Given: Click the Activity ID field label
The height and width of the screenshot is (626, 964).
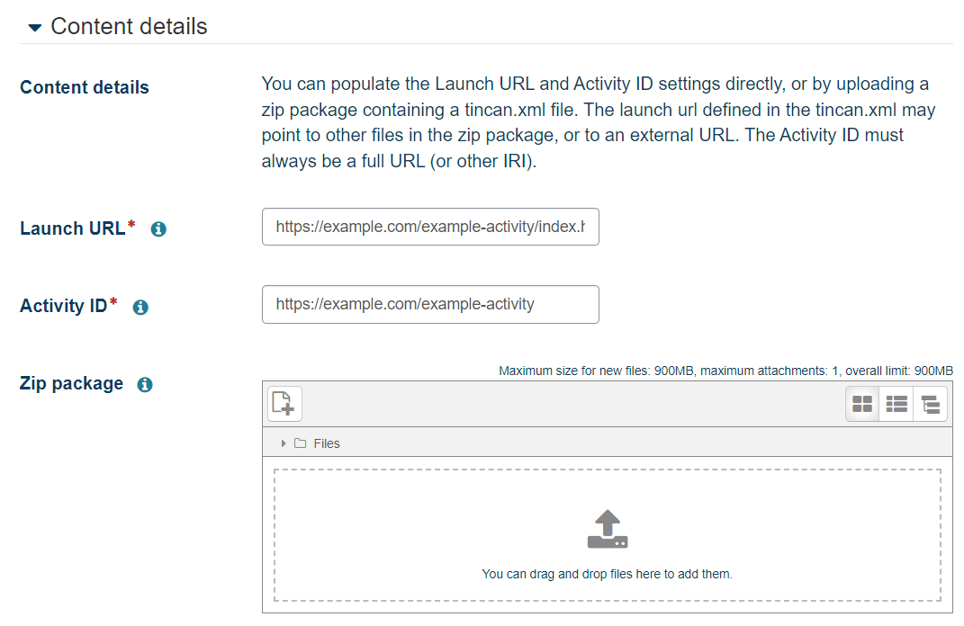Looking at the screenshot, I should [x=63, y=306].
